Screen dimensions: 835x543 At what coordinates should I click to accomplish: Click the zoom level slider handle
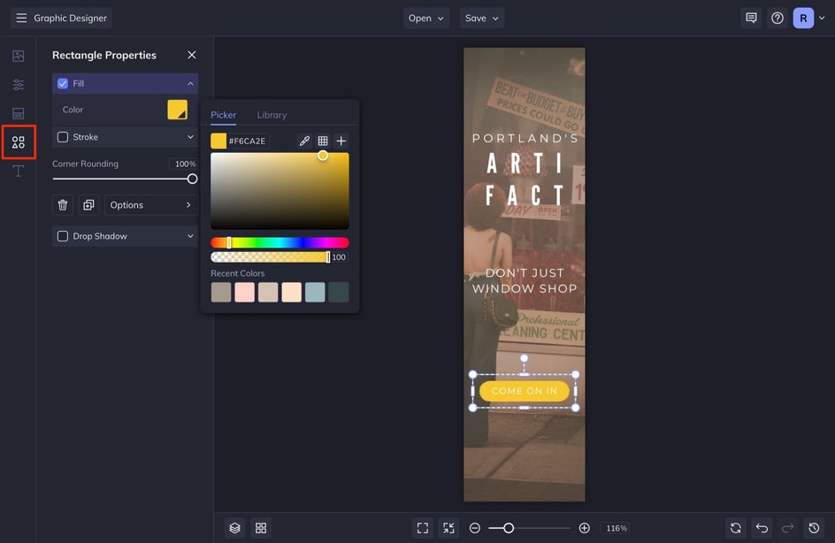tap(509, 528)
